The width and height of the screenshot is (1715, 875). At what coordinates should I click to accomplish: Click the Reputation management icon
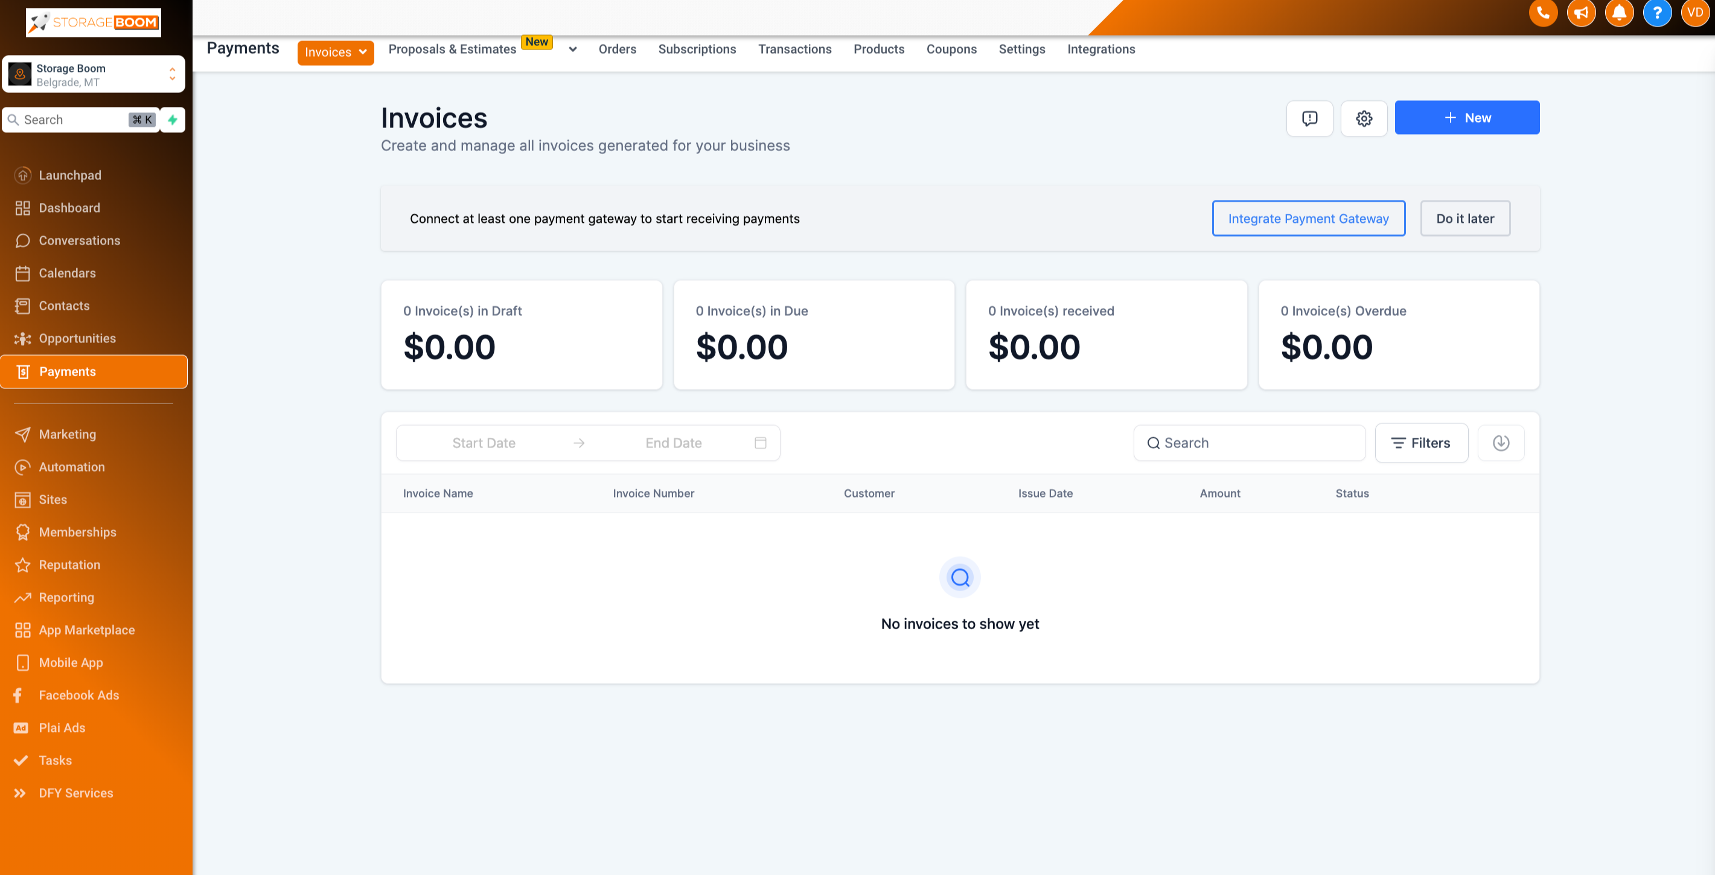(x=22, y=565)
